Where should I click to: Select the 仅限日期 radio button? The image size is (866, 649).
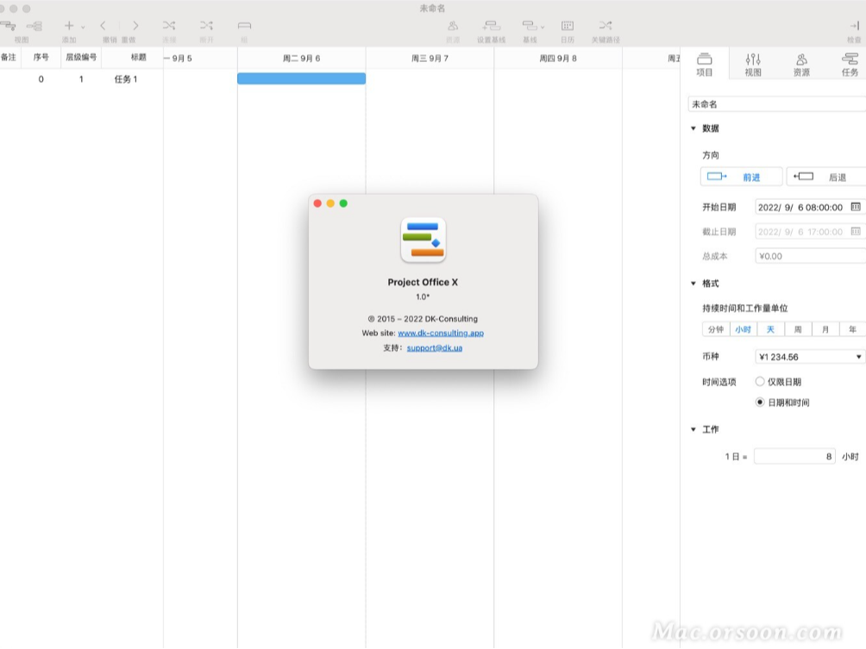pyautogui.click(x=760, y=381)
